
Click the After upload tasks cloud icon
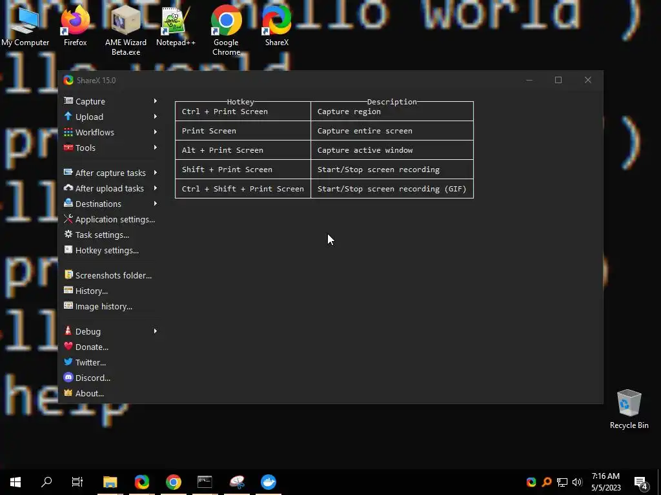tap(68, 188)
